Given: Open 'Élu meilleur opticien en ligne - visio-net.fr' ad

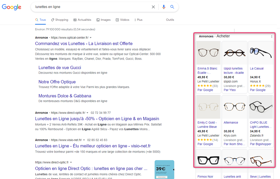Looking at the screenshot, I should (x=93, y=146).
